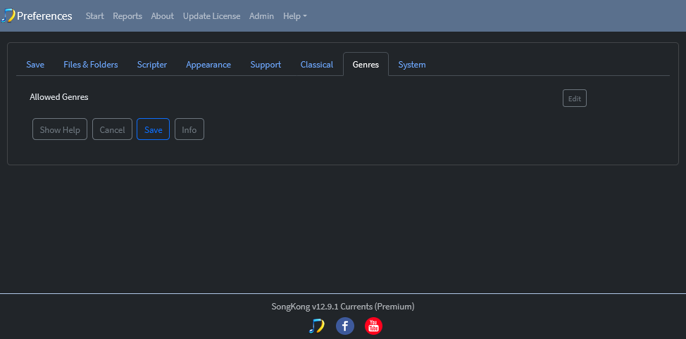Click the SongKong music note footer icon
The width and height of the screenshot is (686, 339).
316,326
